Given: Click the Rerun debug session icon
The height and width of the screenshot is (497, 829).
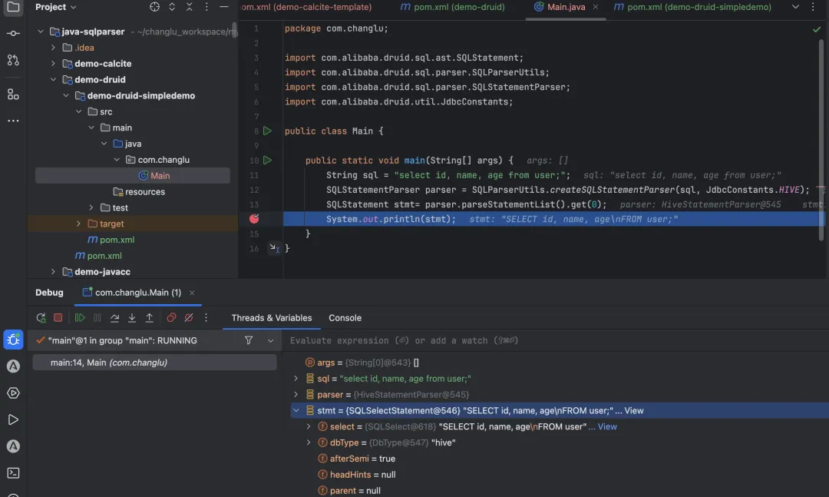Looking at the screenshot, I should 41,317.
